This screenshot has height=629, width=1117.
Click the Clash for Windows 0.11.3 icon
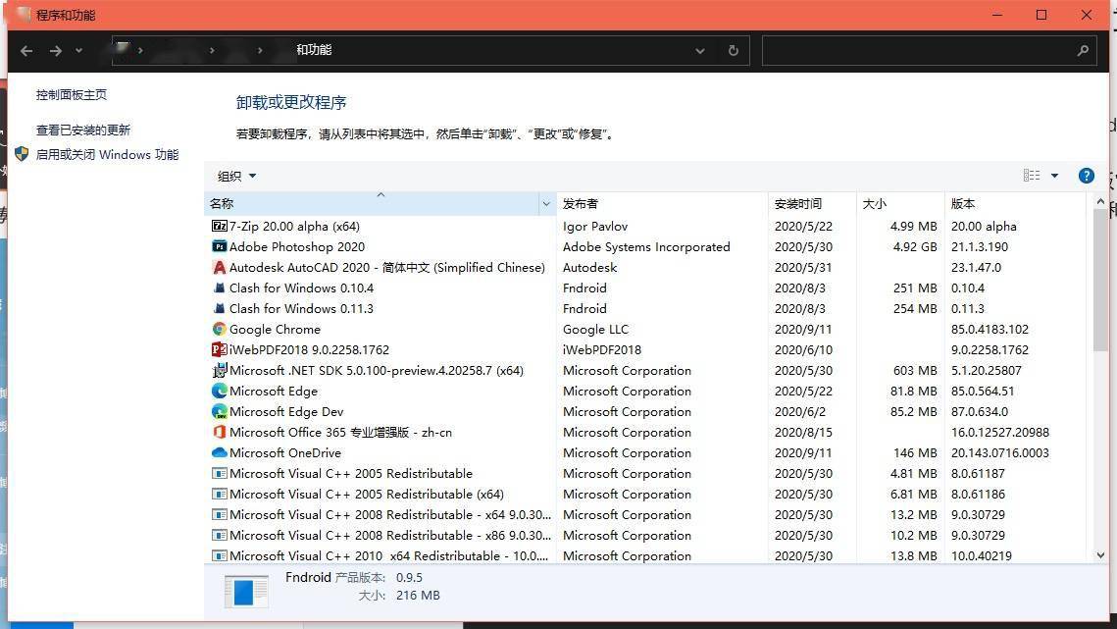(220, 309)
